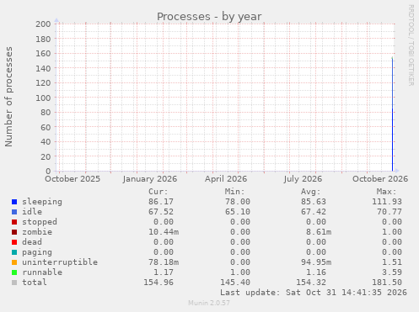Click idle current value 67.52
The width and height of the screenshot is (419, 312).
161,212
